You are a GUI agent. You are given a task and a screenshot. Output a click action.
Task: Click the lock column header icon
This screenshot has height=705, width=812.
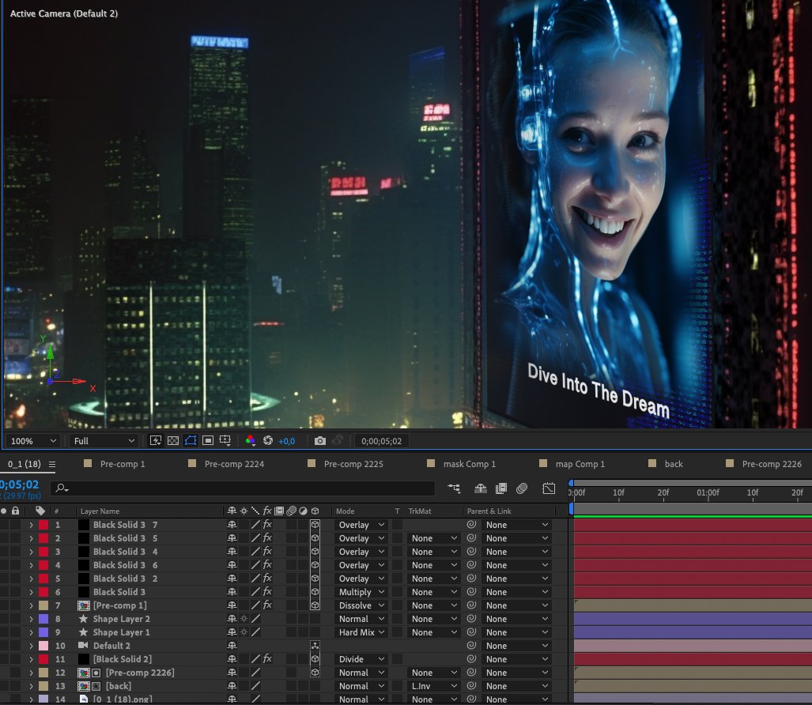tap(16, 511)
